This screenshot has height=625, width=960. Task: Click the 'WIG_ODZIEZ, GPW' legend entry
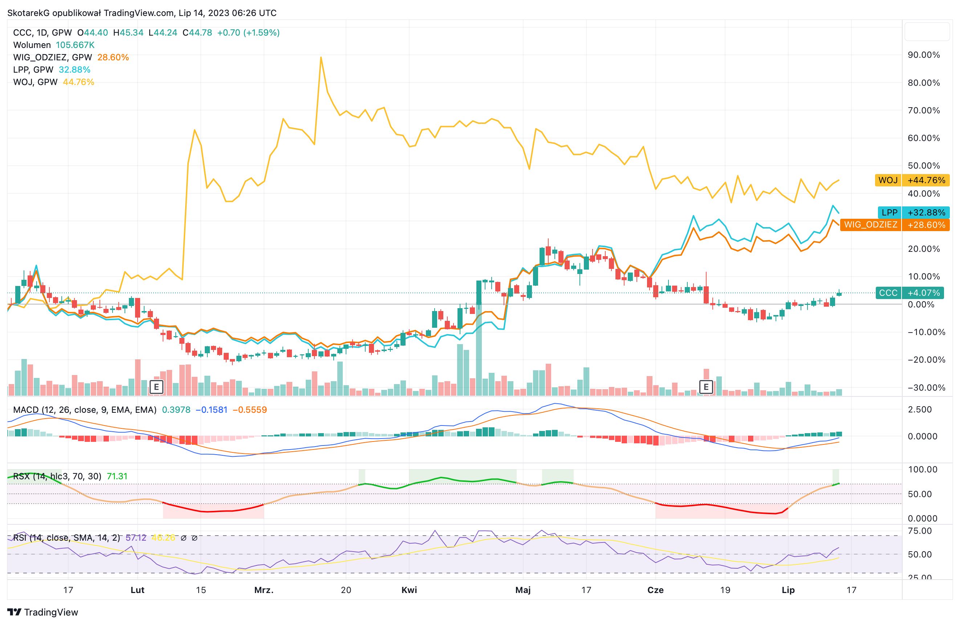pyautogui.click(x=52, y=57)
